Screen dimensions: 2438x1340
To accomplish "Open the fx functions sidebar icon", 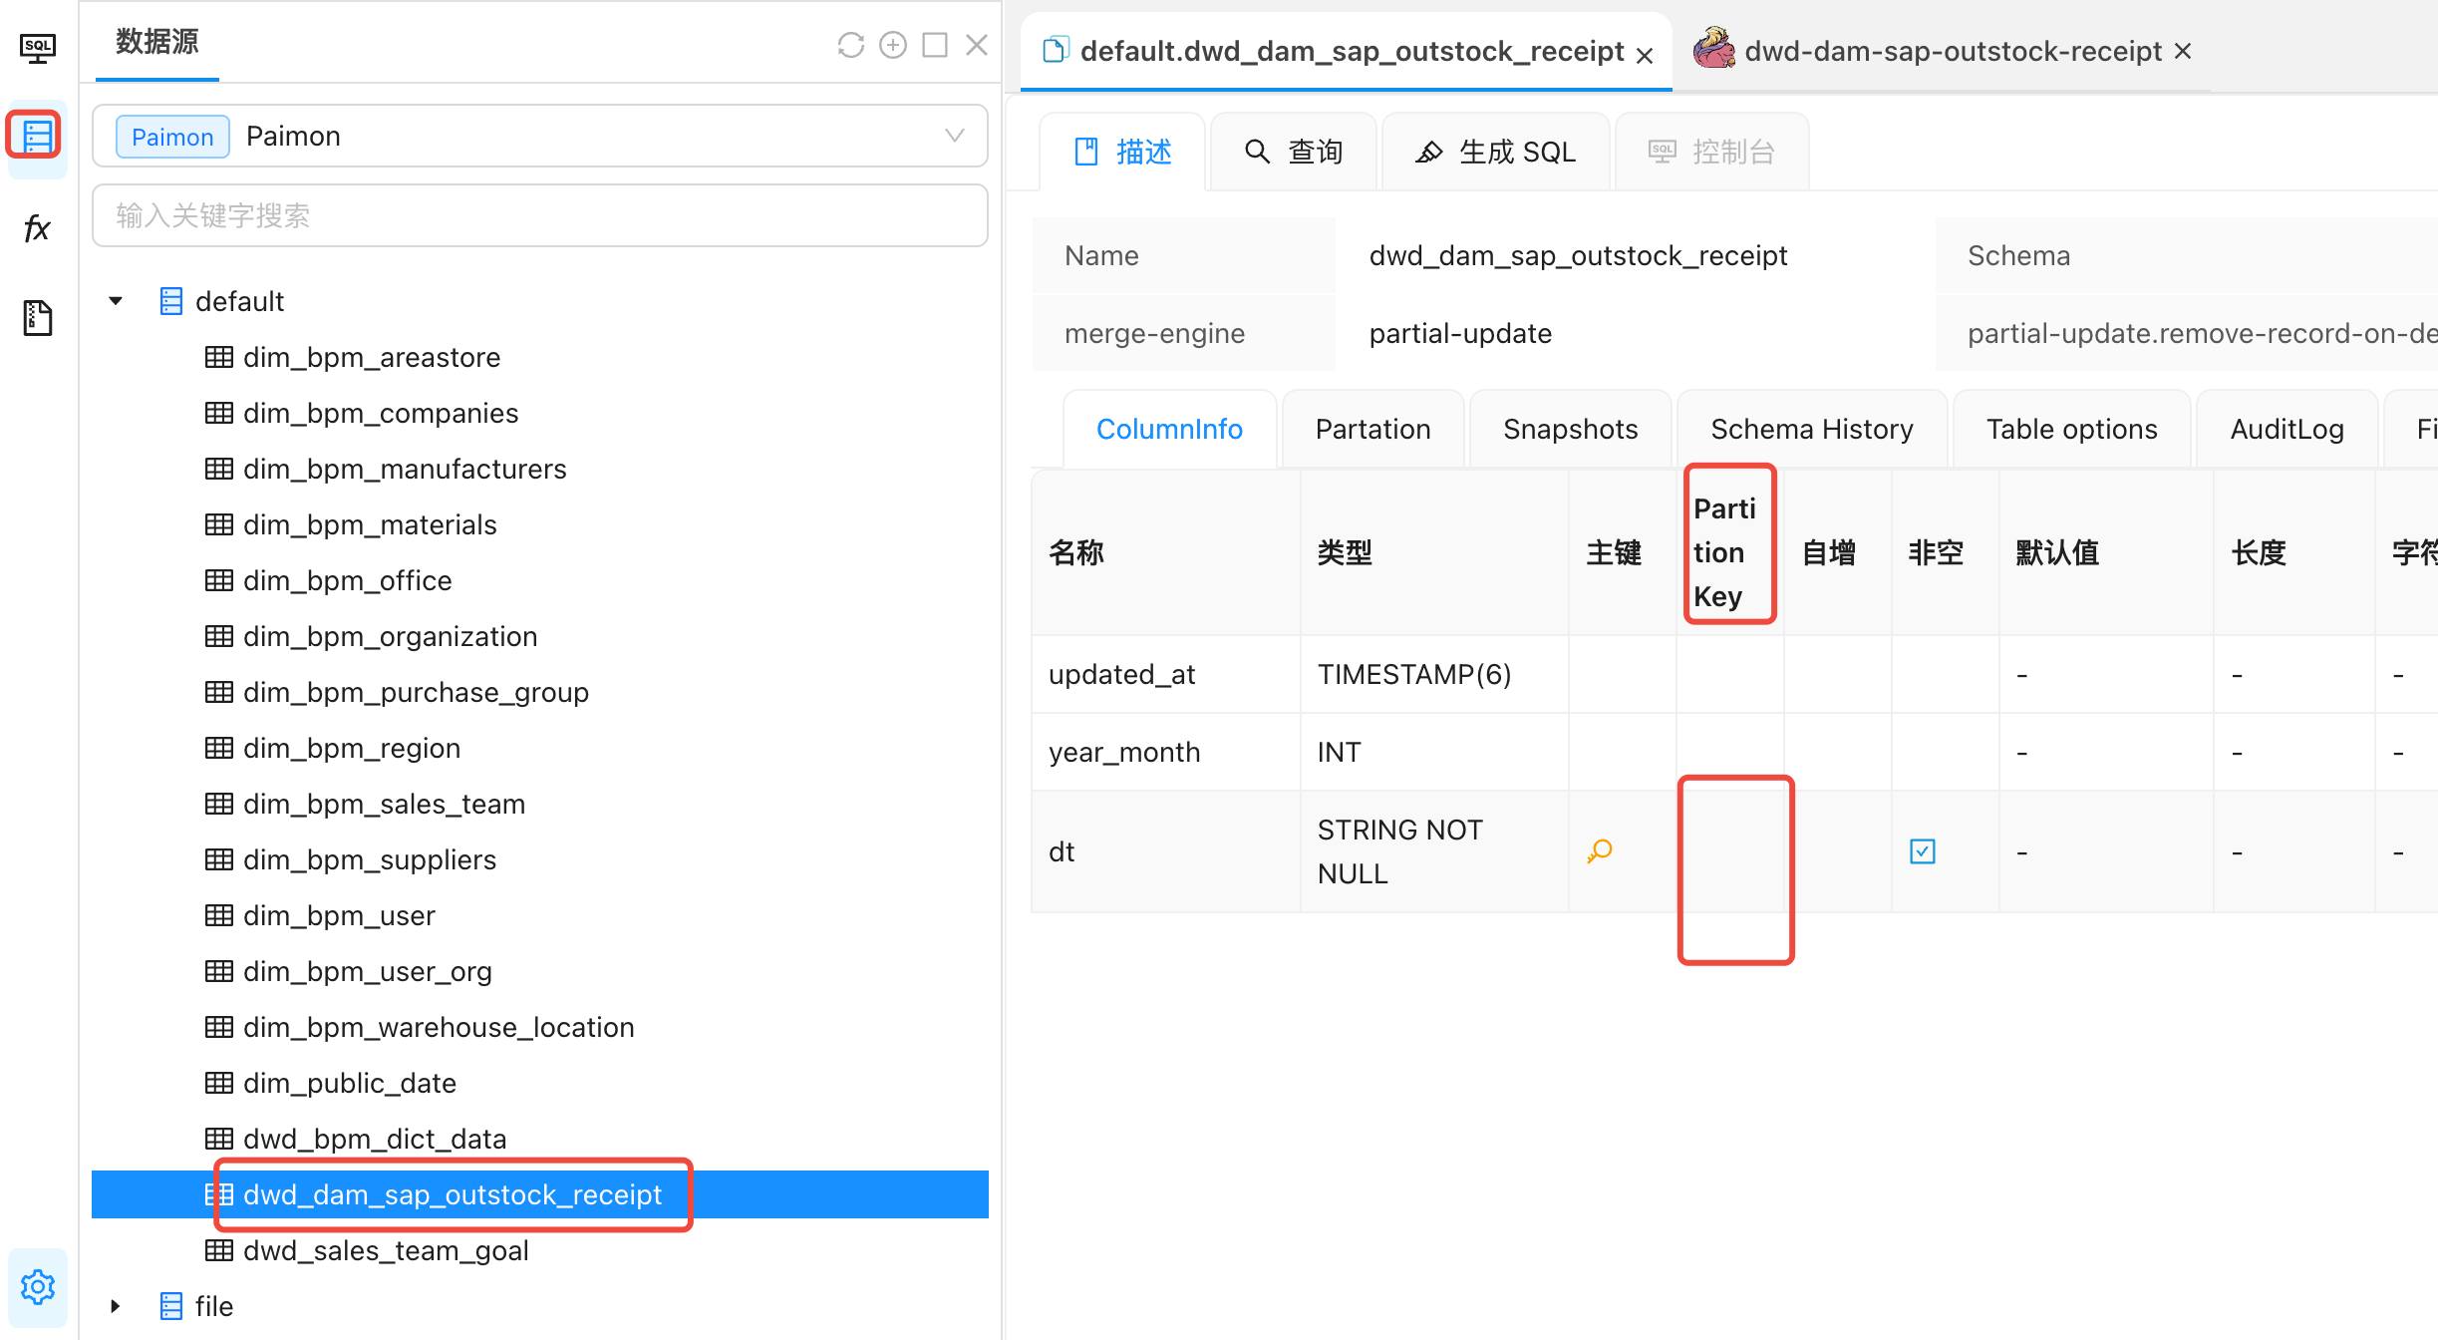I will pyautogui.click(x=38, y=228).
